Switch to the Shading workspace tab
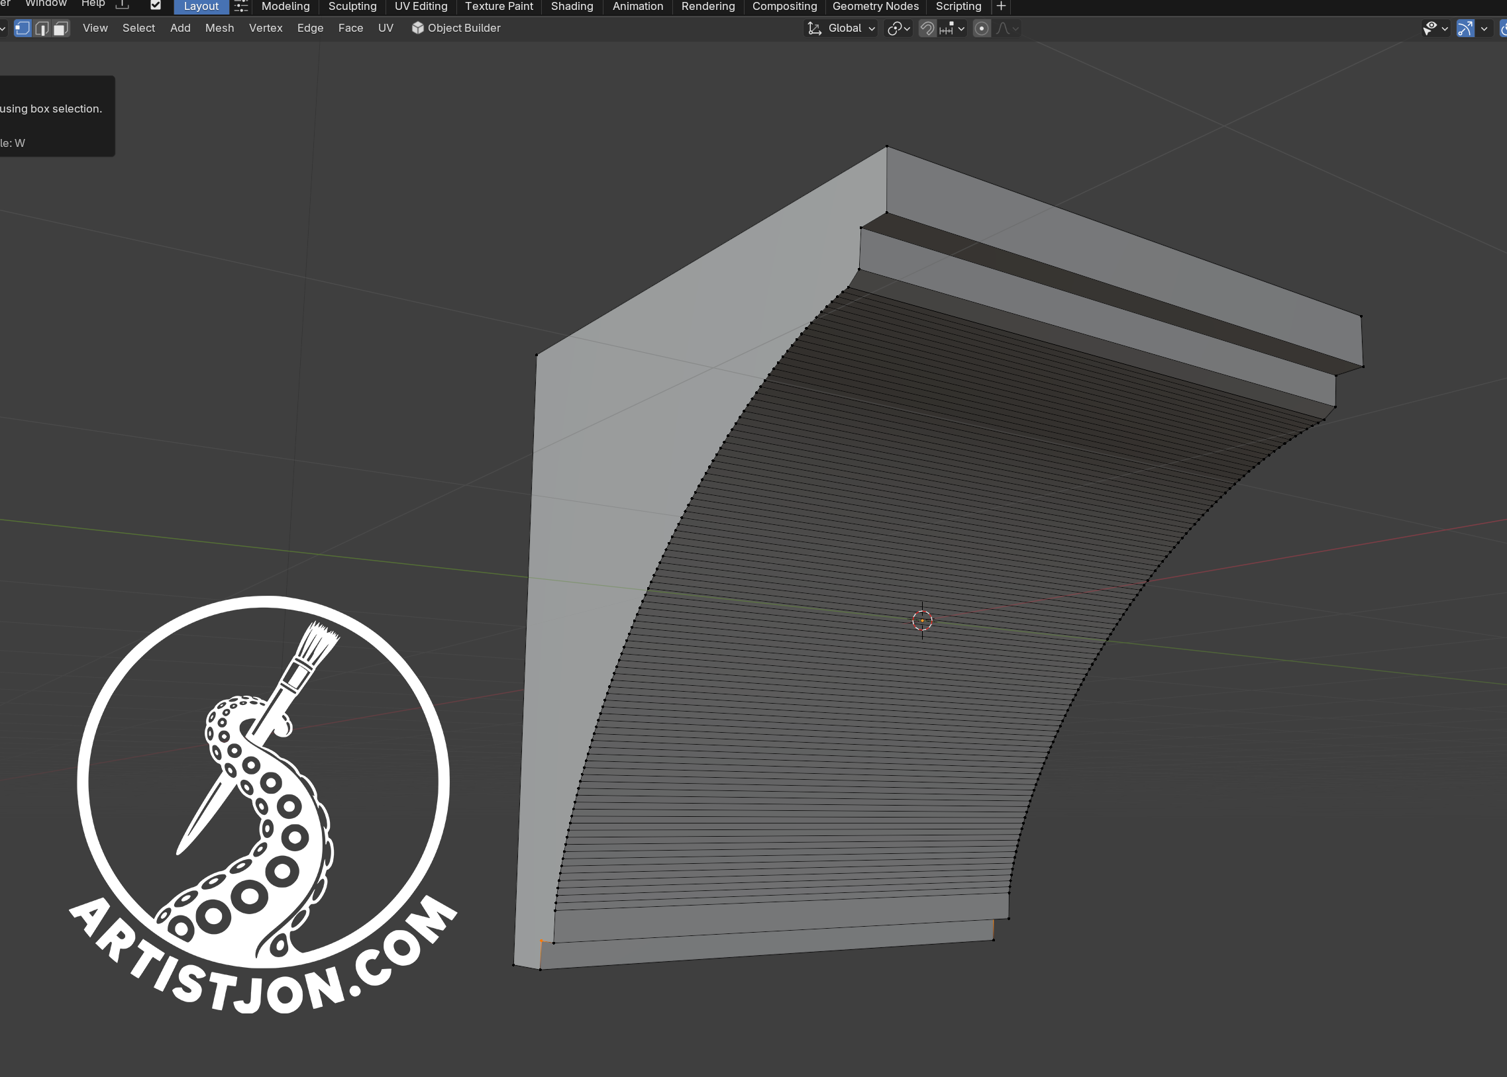Screen dimensions: 1507x1077 pos(572,7)
